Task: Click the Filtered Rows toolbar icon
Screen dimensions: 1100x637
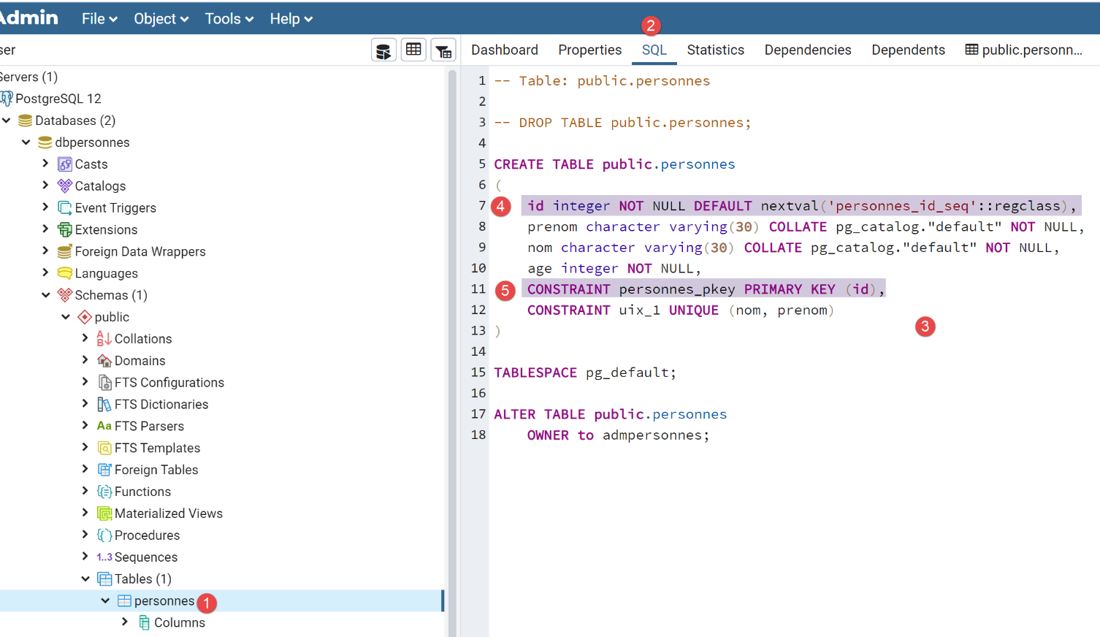Action: click(x=443, y=50)
